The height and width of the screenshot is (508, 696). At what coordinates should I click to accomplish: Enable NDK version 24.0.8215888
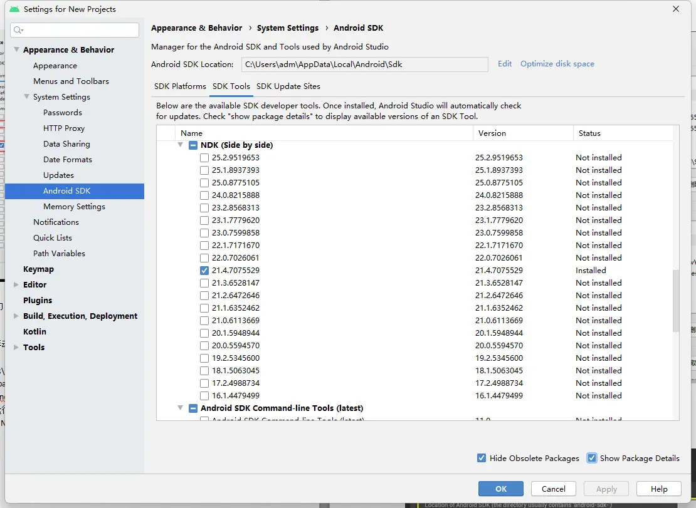tap(204, 195)
